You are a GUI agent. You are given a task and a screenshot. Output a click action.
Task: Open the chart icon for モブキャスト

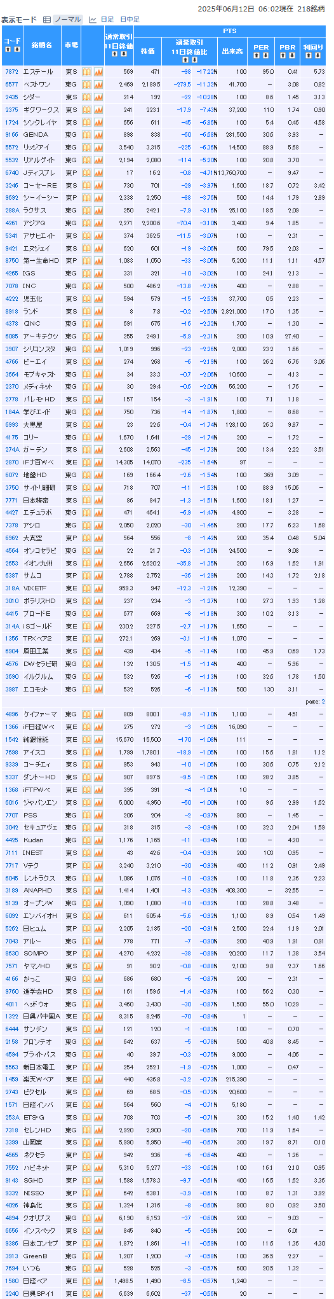point(98,374)
